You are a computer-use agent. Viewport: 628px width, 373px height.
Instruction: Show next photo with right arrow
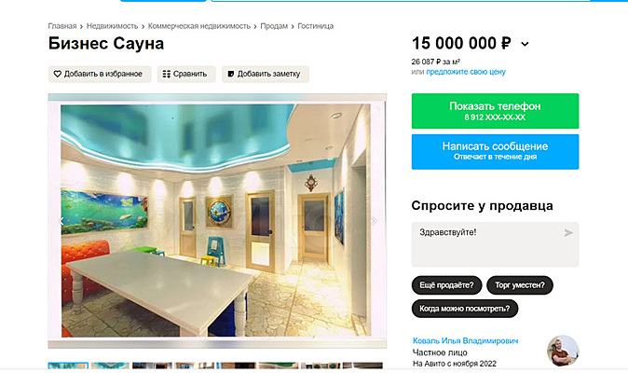pyautogui.click(x=374, y=221)
